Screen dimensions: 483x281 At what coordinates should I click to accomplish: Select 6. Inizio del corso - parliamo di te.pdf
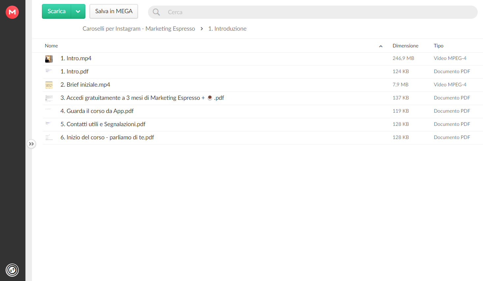pyautogui.click(x=107, y=137)
